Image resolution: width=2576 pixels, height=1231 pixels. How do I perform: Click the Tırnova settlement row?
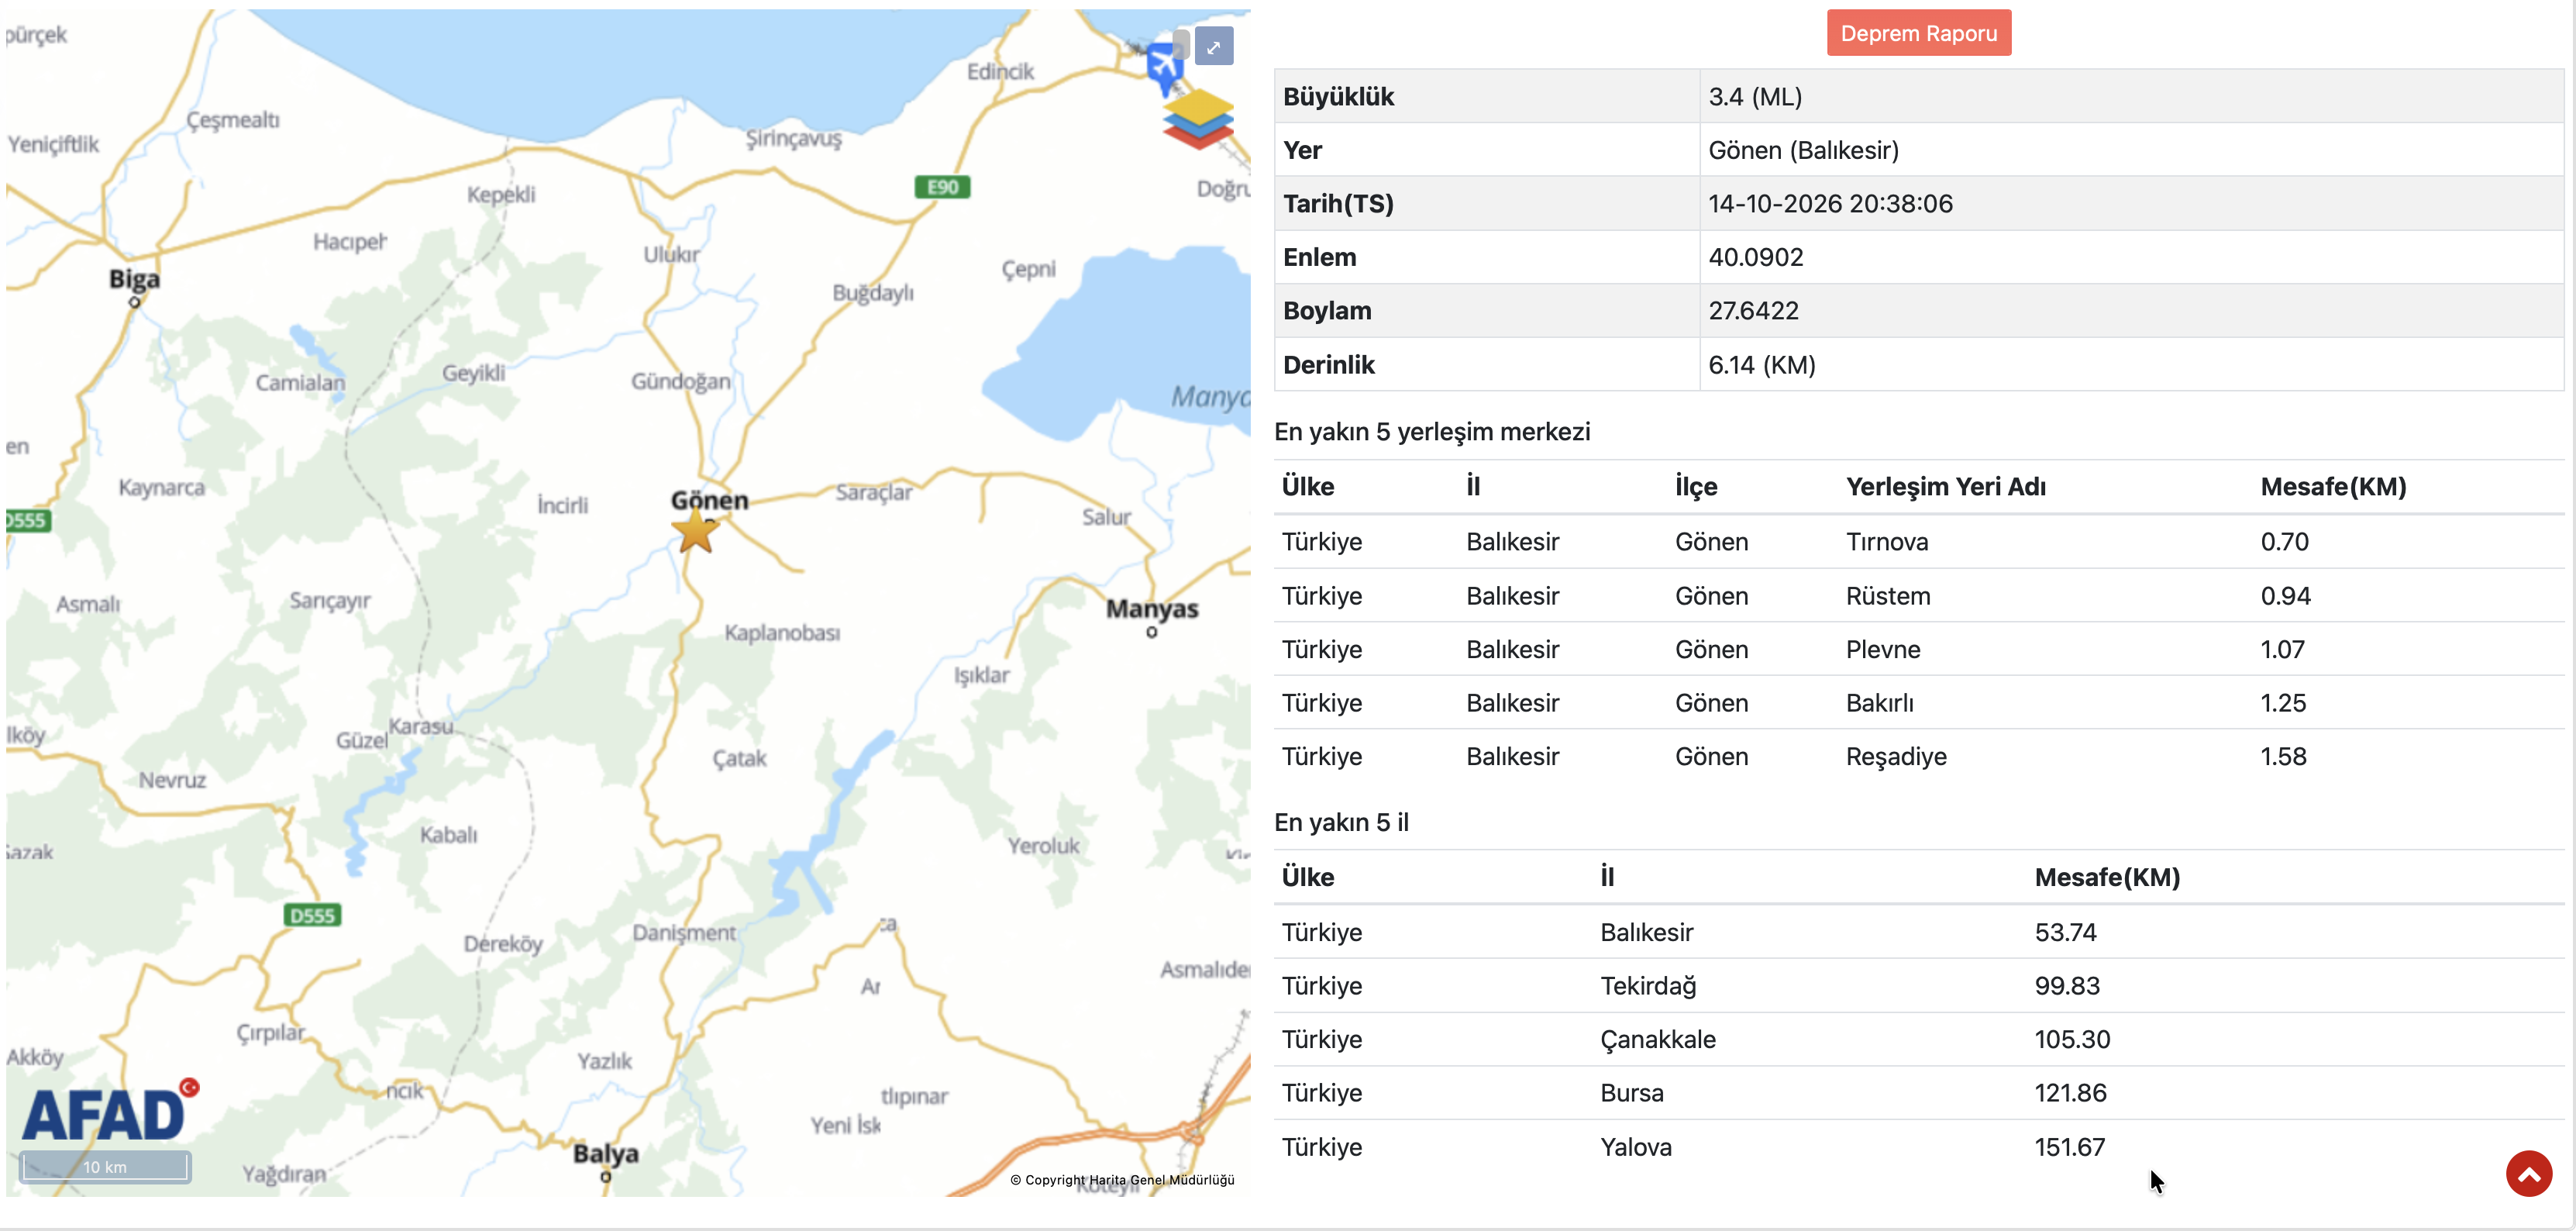tap(1918, 542)
